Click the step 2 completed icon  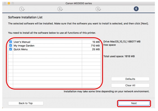point(60,9)
